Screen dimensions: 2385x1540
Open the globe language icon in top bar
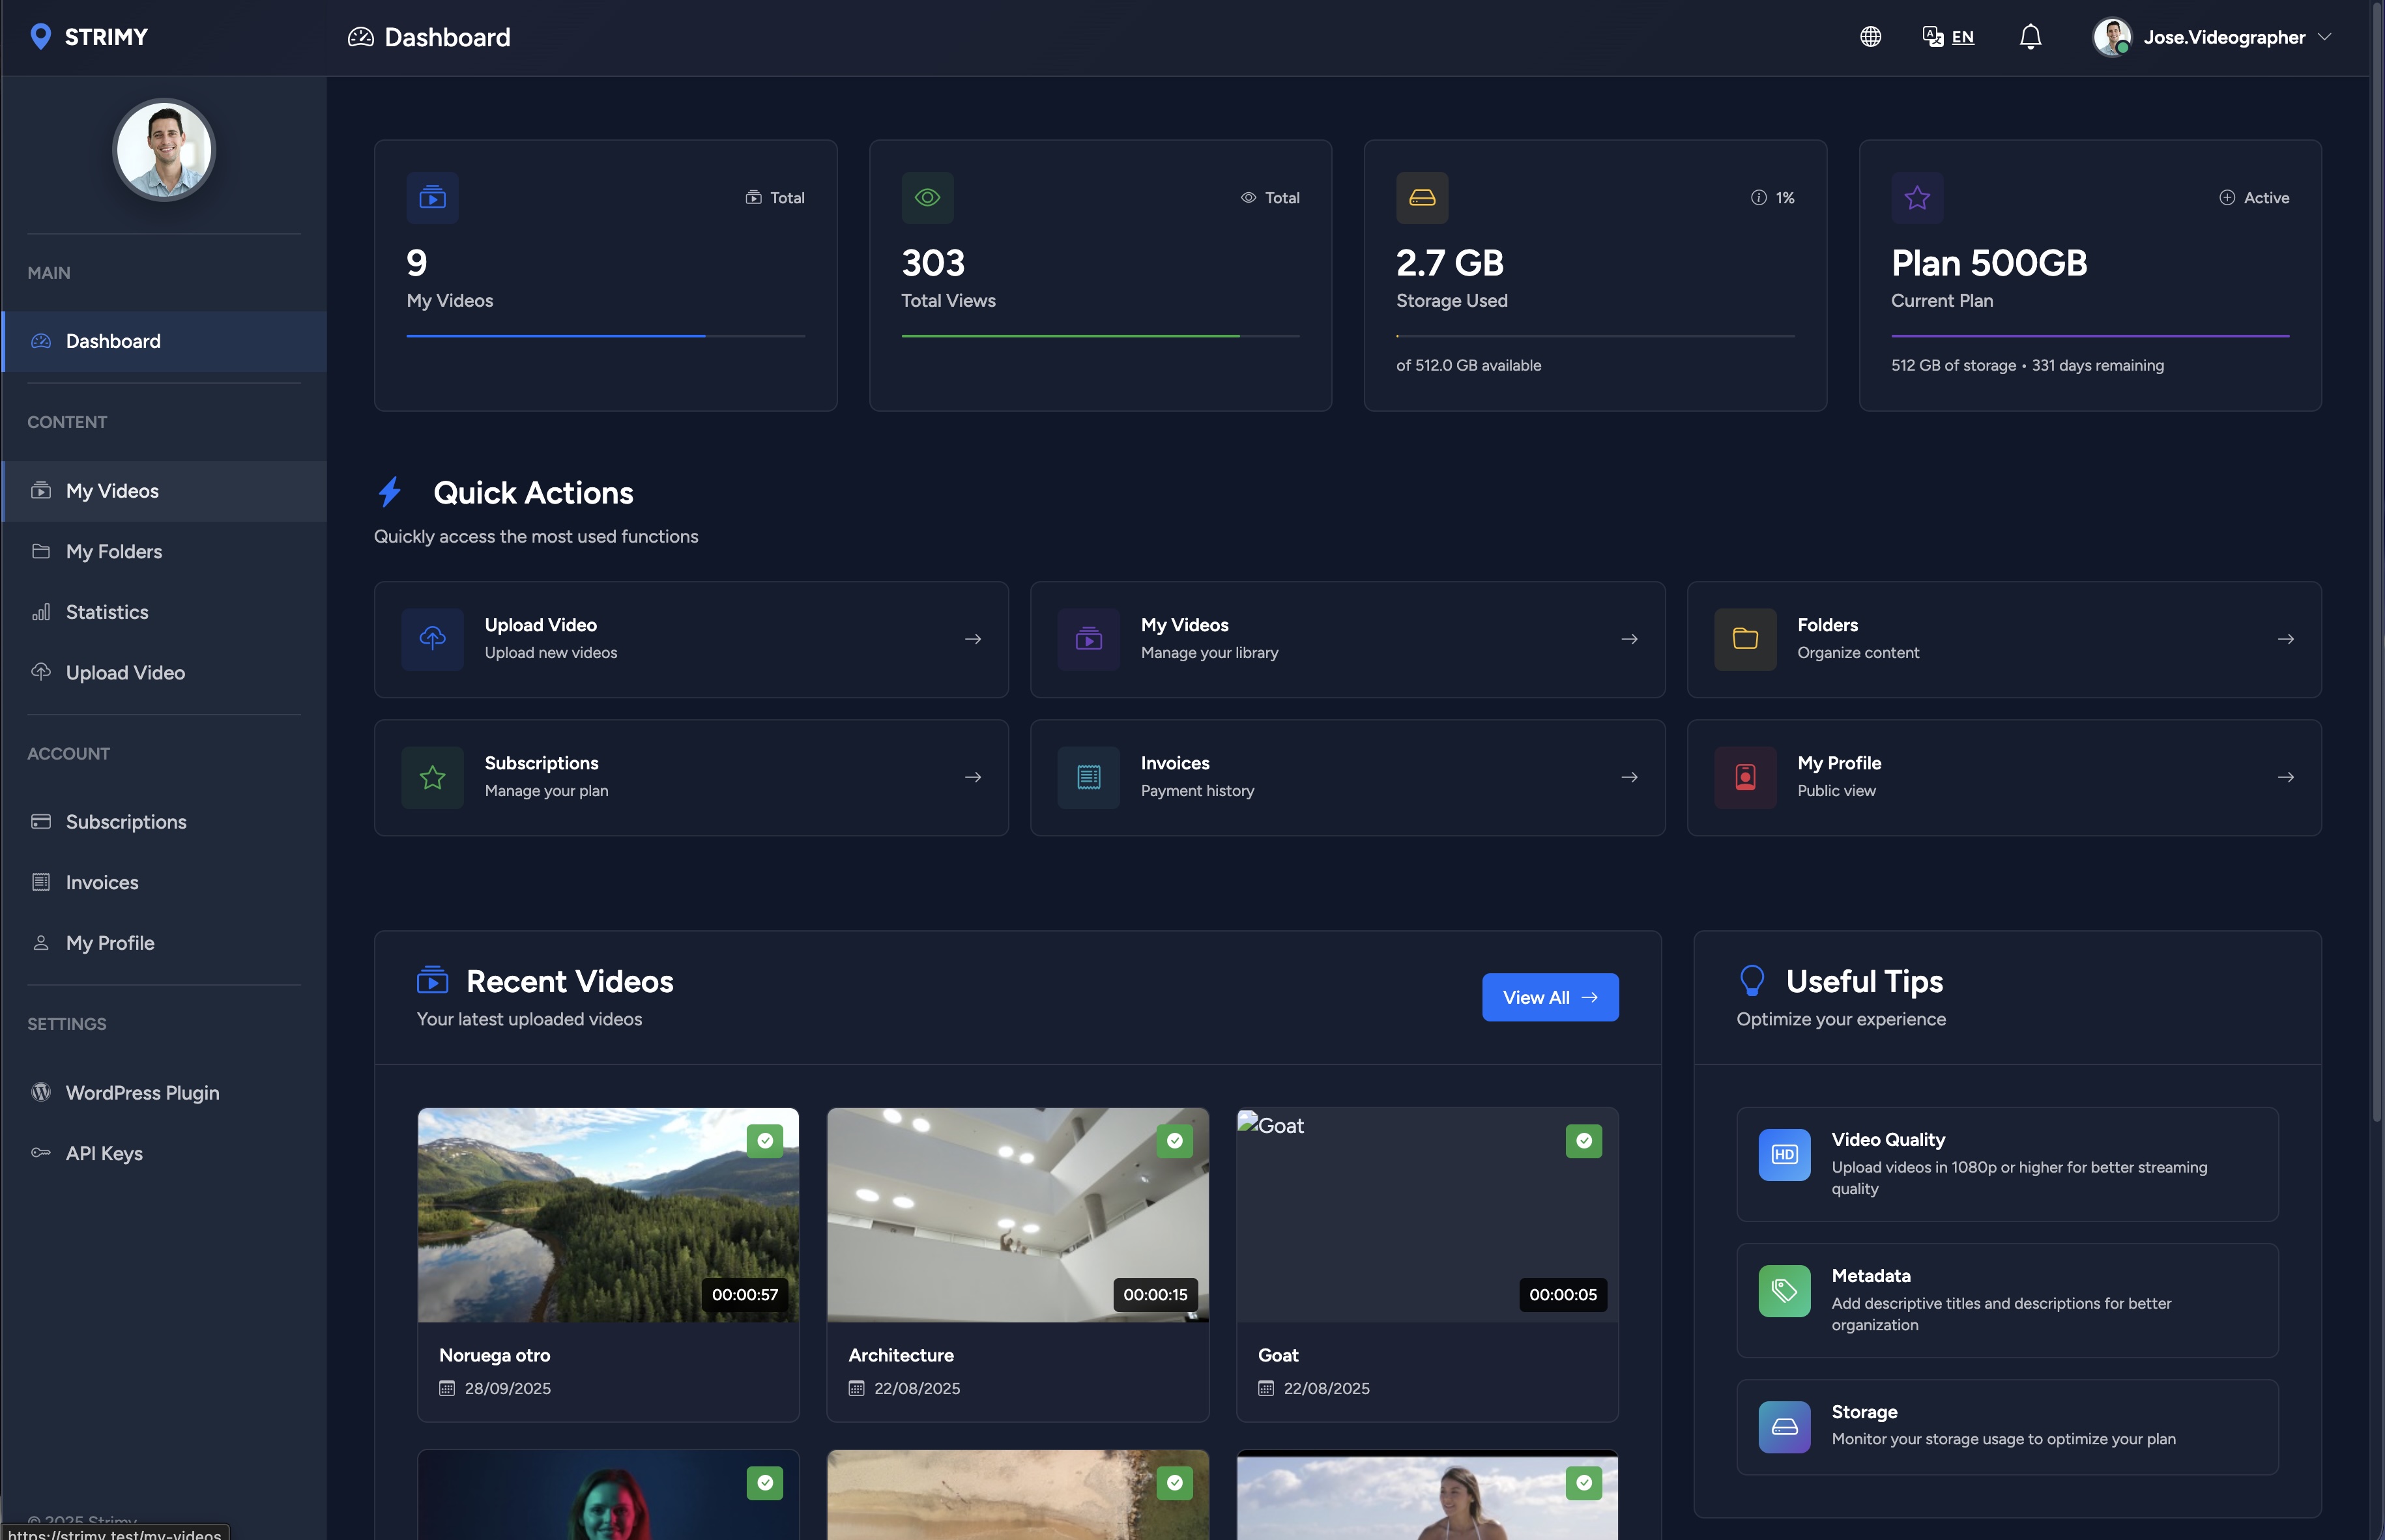1869,36
